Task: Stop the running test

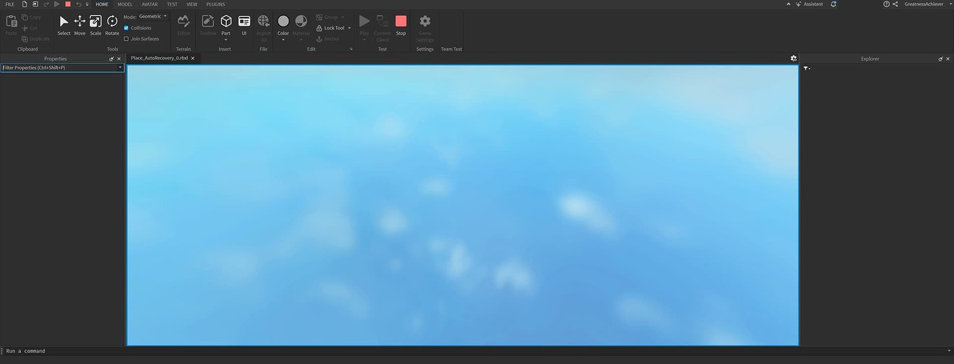Action: (401, 26)
